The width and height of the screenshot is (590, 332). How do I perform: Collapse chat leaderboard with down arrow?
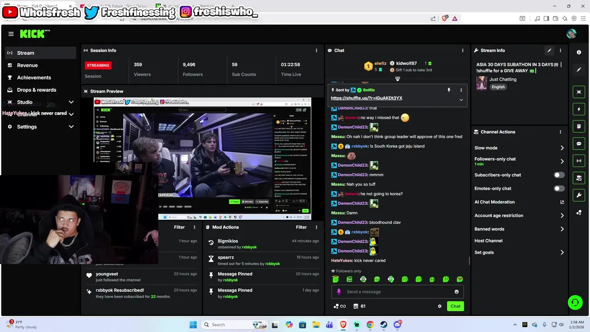point(397,79)
